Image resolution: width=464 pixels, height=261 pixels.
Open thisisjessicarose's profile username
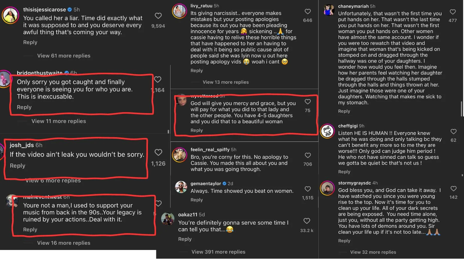44,10
